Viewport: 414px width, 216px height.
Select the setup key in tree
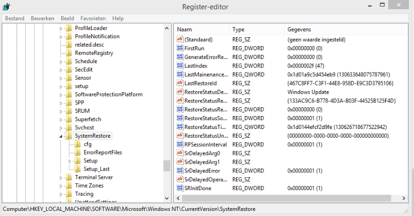point(81,86)
